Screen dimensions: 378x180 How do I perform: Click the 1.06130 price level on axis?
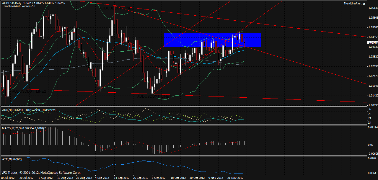click(x=372, y=8)
